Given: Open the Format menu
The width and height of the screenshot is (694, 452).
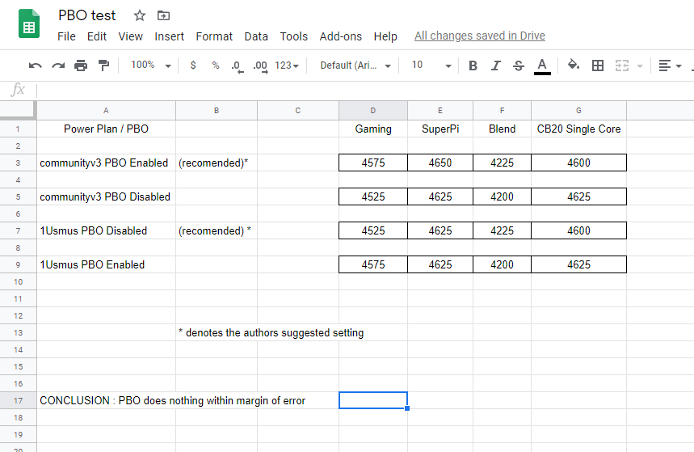Looking at the screenshot, I should pos(214,36).
